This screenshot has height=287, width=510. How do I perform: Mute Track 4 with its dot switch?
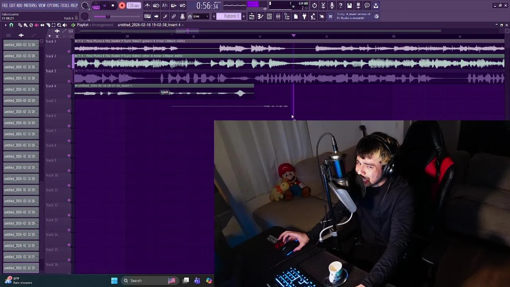(x=69, y=96)
